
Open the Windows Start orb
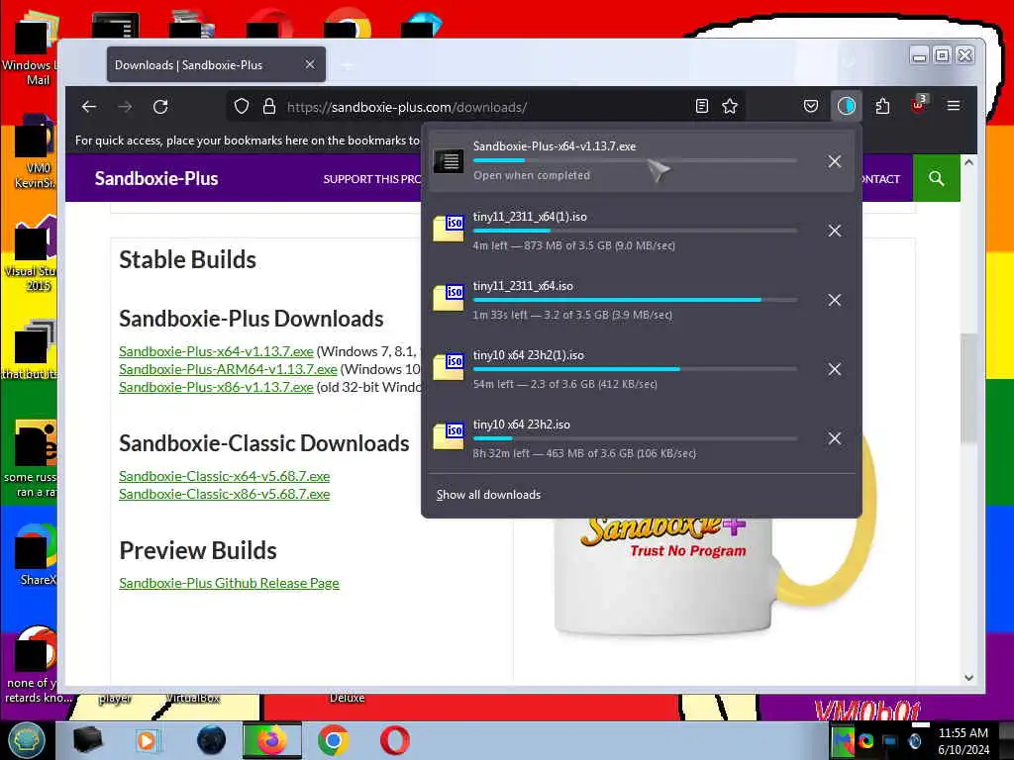tap(27, 740)
